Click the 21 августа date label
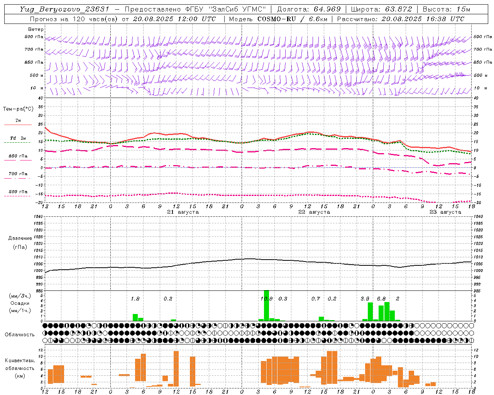494x395 pixels. tap(183, 212)
